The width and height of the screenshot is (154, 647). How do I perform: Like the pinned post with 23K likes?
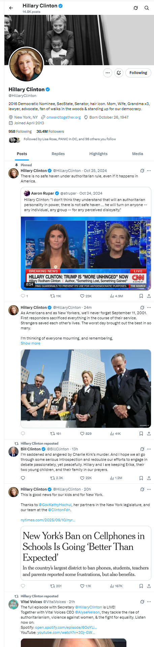point(86,296)
